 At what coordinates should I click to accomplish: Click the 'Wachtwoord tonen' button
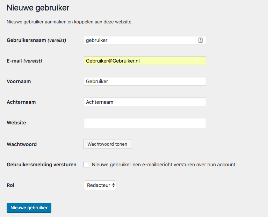[107, 144]
